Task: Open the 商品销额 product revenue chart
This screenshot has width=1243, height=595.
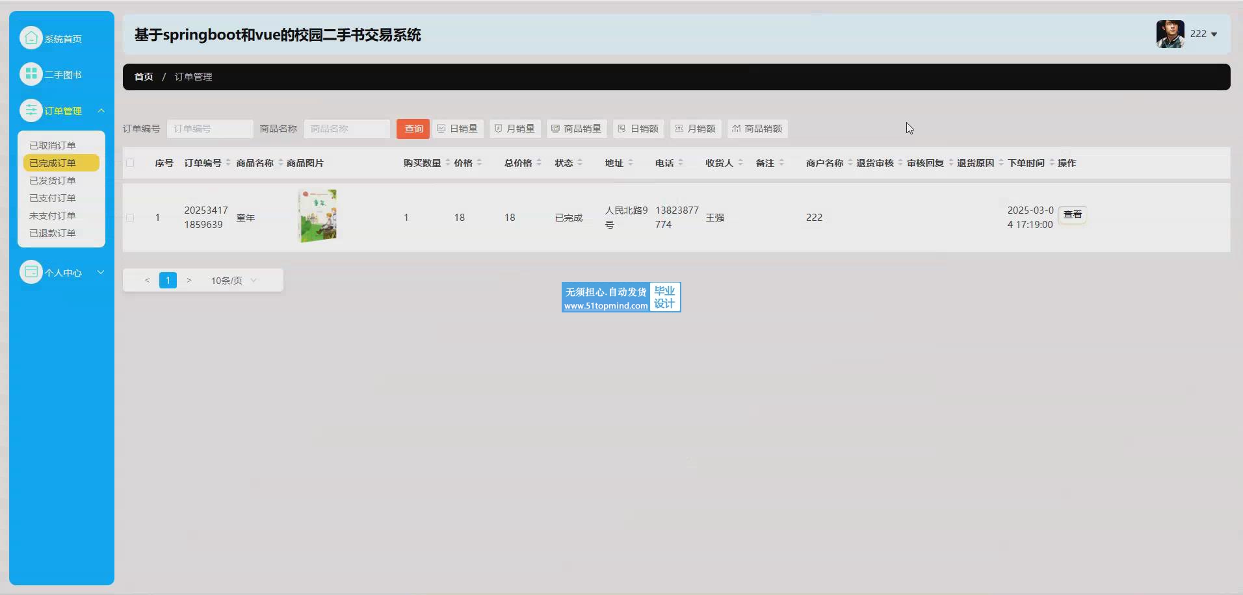Action: (757, 129)
